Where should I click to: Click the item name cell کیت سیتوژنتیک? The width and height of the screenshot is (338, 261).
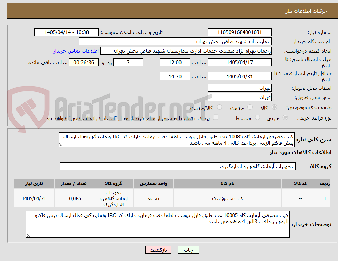coord(227,198)
